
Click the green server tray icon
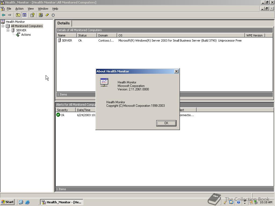[256, 202]
